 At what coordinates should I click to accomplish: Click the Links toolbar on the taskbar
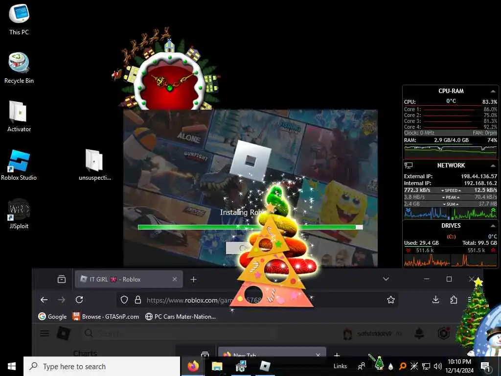tap(340, 366)
